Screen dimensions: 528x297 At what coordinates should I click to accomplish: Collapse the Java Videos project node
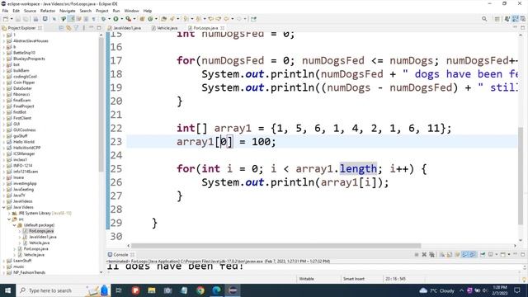4,207
